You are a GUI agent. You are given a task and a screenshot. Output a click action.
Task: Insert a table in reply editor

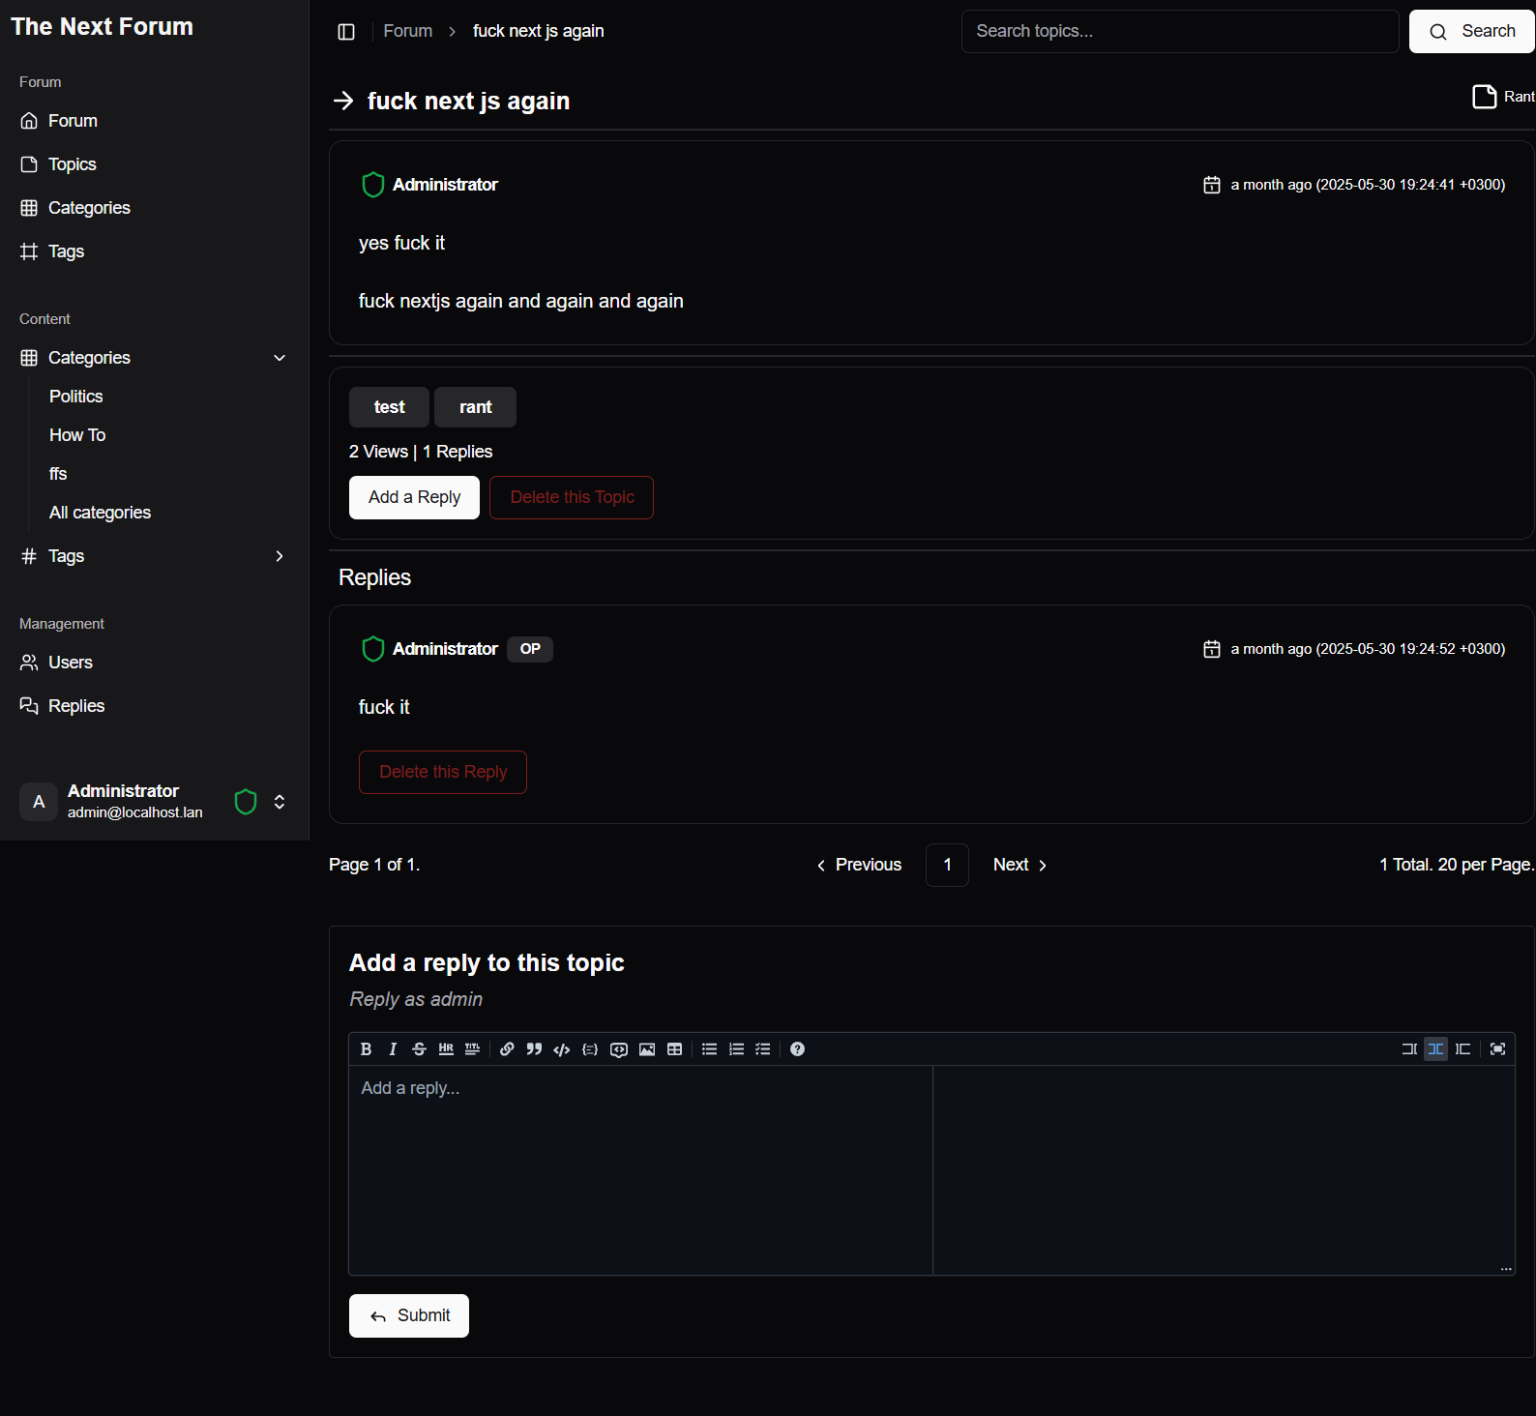pyautogui.click(x=675, y=1049)
